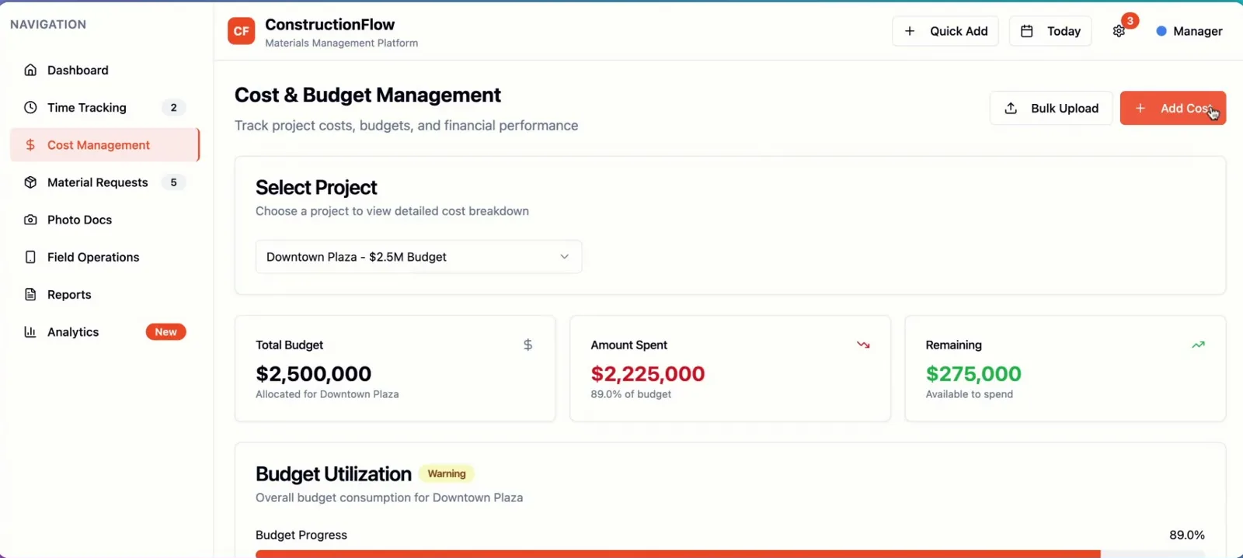Click the Add Cost button
The width and height of the screenshot is (1243, 558).
point(1173,108)
